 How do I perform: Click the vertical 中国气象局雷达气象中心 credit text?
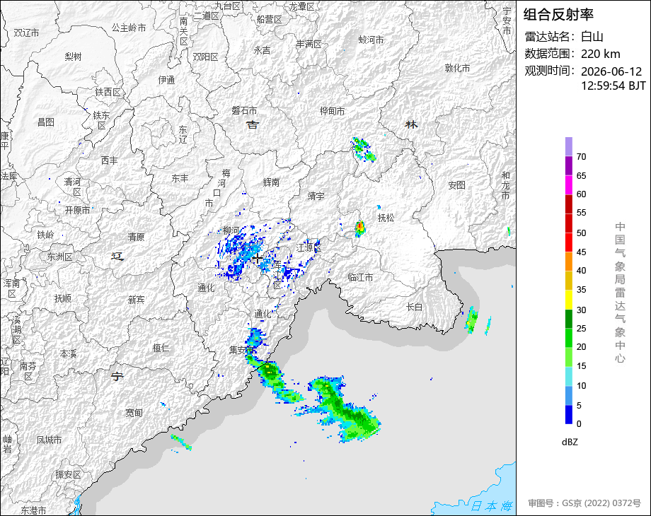(620, 293)
